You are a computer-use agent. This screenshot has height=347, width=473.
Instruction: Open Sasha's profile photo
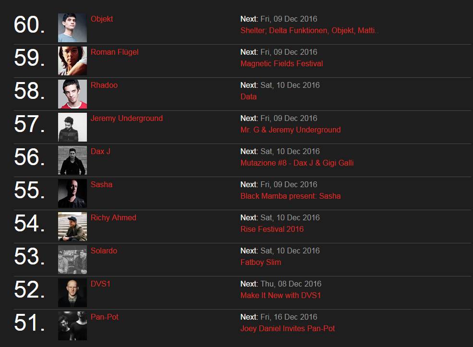click(x=73, y=193)
